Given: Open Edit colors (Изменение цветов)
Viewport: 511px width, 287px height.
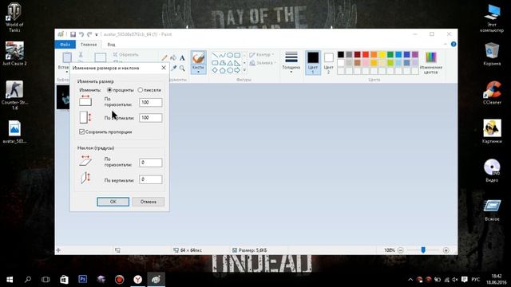Looking at the screenshot, I should [x=431, y=62].
